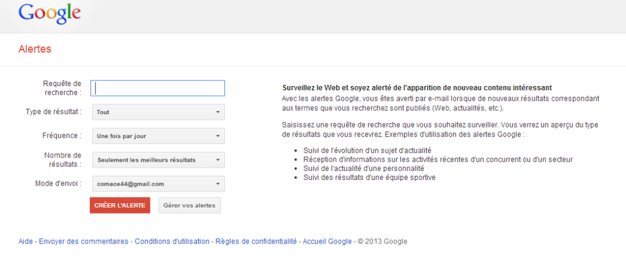Click the bullet 'Suivi de l'évolution d'un sujet d'actualité'

pyautogui.click(x=367, y=150)
